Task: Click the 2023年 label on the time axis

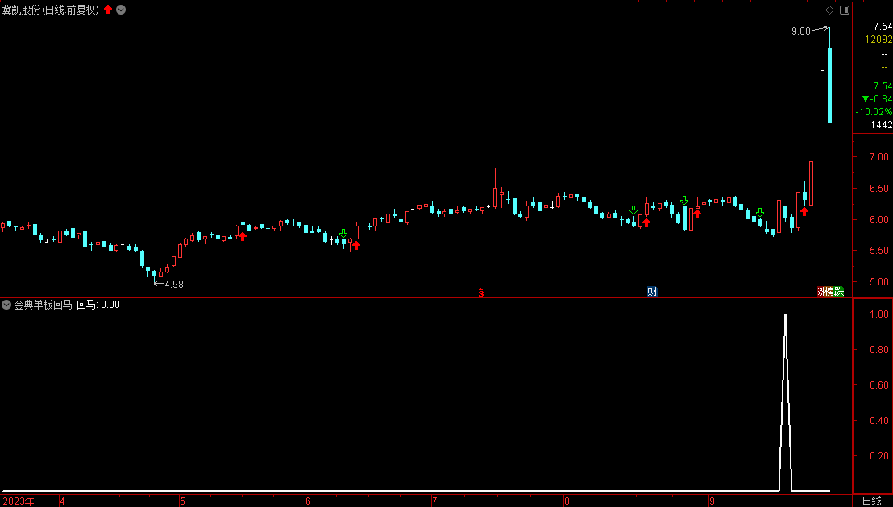Action: click(19, 501)
